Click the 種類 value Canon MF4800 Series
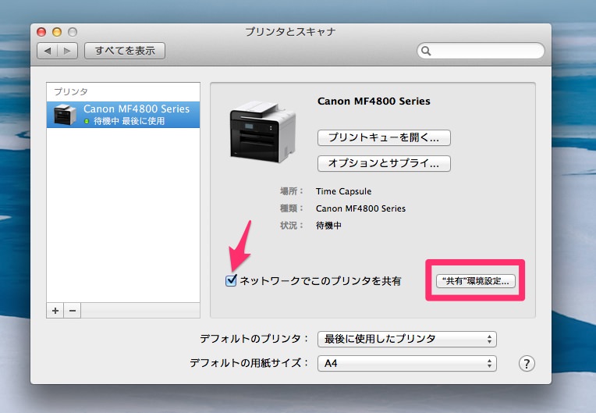596x413 pixels. 360,208
